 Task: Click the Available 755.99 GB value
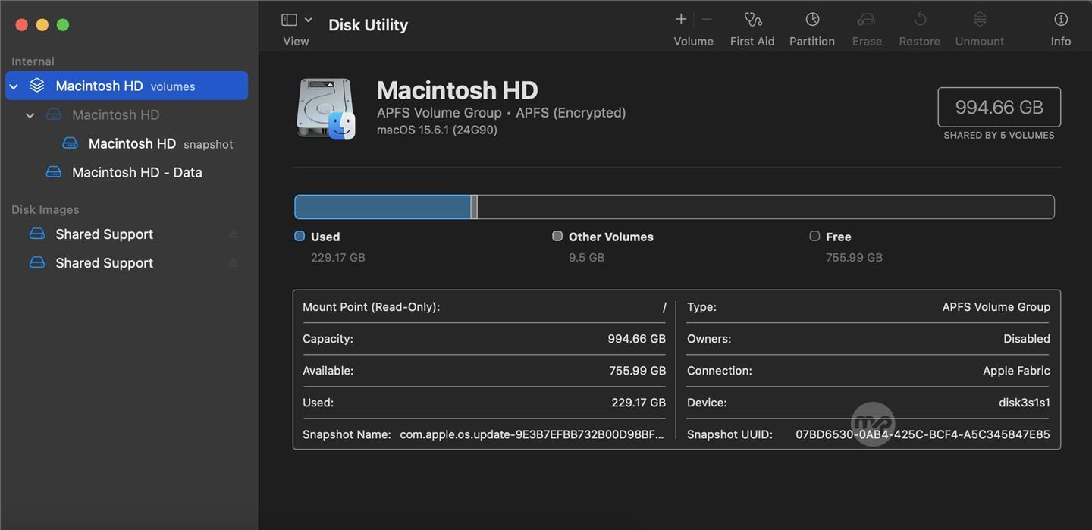tap(638, 371)
